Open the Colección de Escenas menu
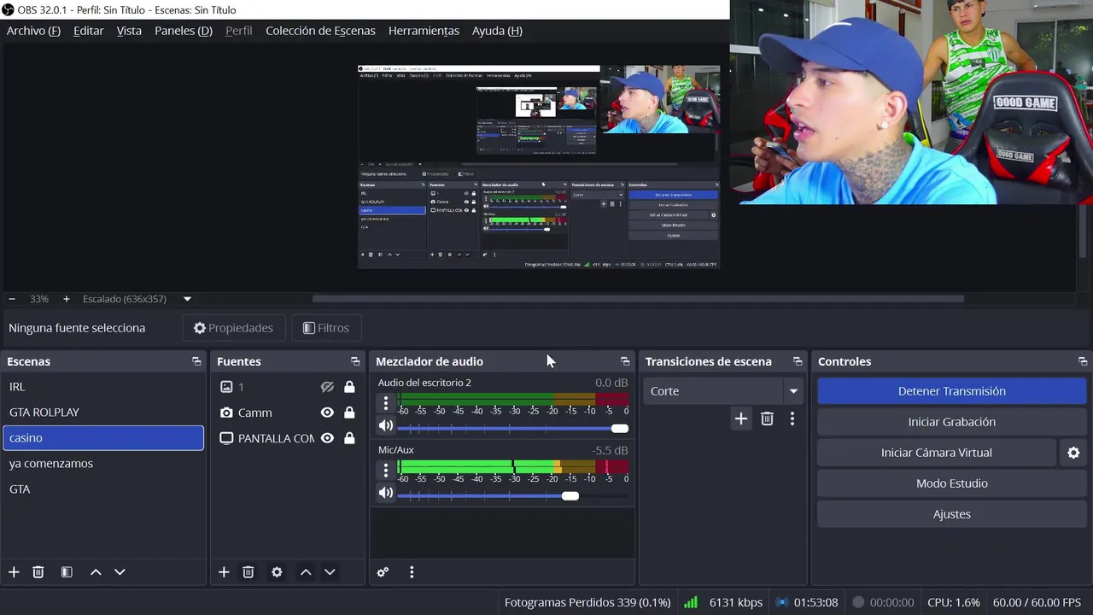Viewport: 1093px width, 615px height. tap(320, 31)
